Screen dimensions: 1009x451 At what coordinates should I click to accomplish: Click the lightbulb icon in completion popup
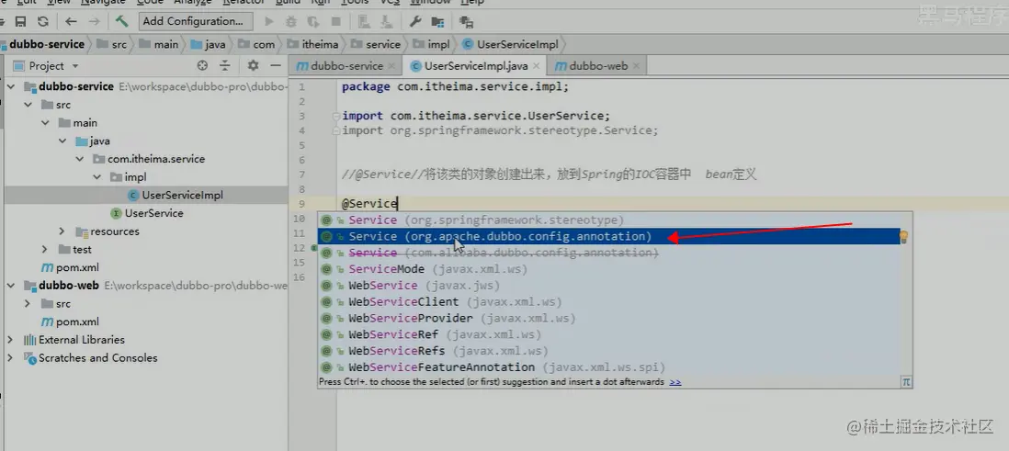tap(903, 237)
